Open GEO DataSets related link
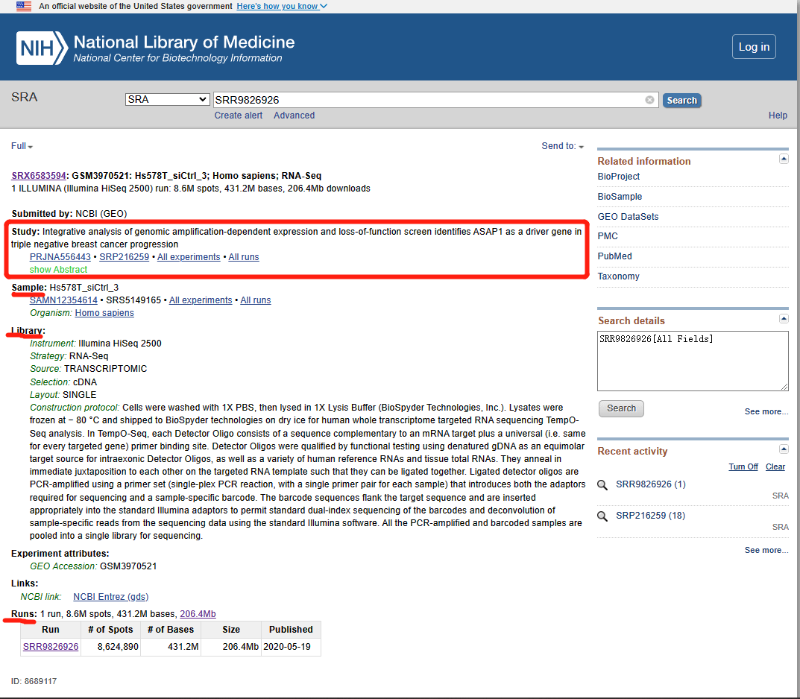 coord(628,217)
